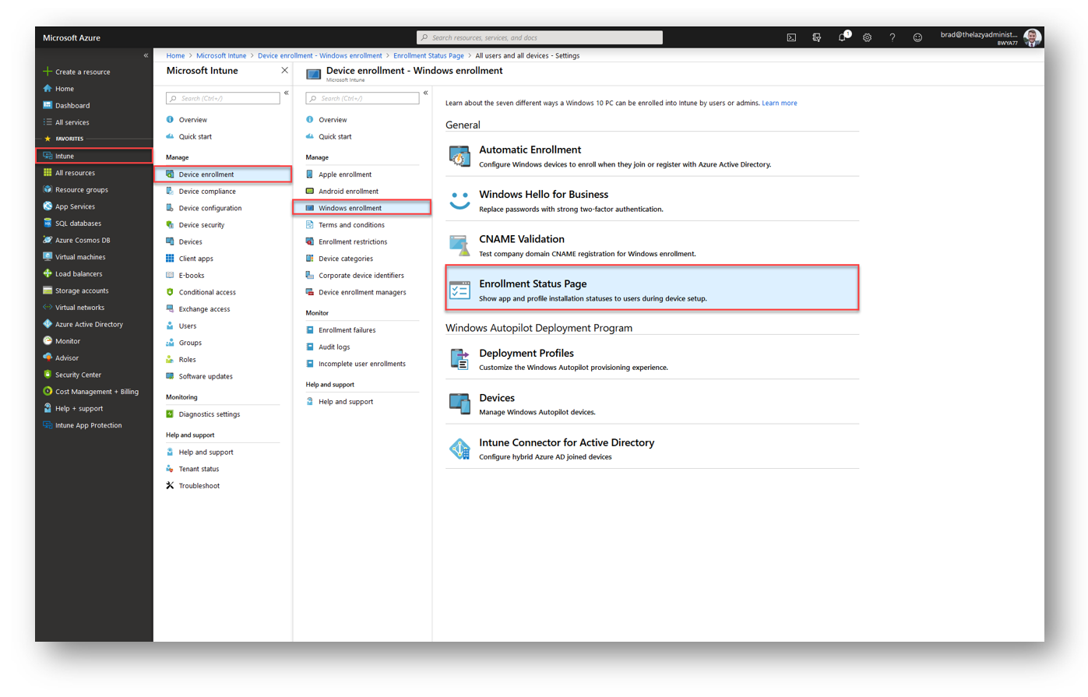Collapse the Microsoft Intune menu panel
This screenshot has height=697, width=1088.
click(x=287, y=93)
